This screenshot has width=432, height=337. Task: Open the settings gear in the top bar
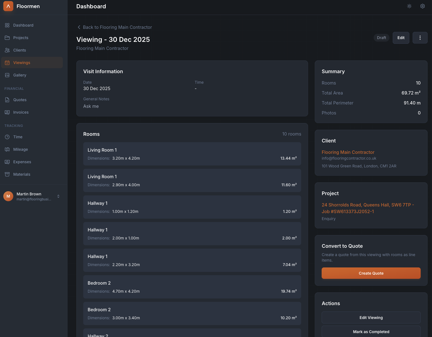point(422,6)
